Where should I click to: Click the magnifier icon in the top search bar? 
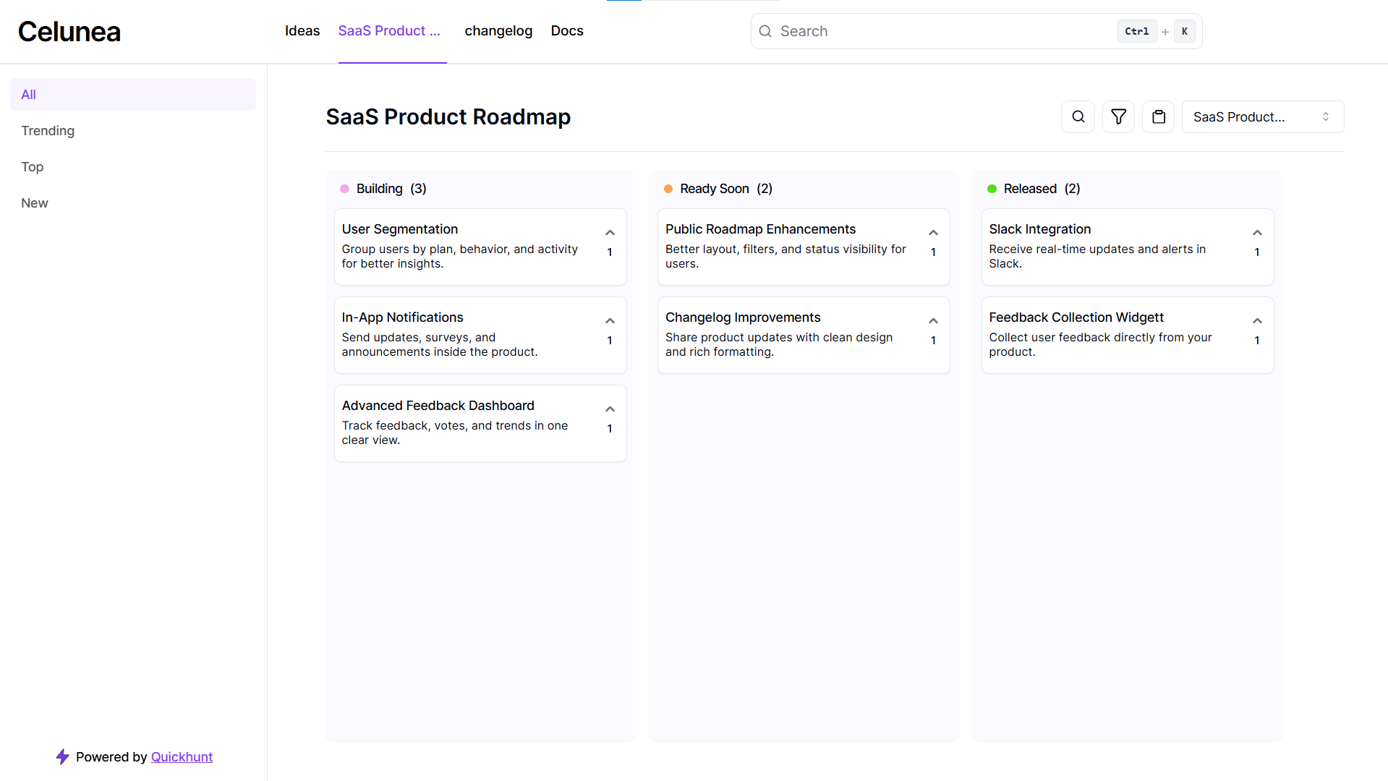pos(765,31)
